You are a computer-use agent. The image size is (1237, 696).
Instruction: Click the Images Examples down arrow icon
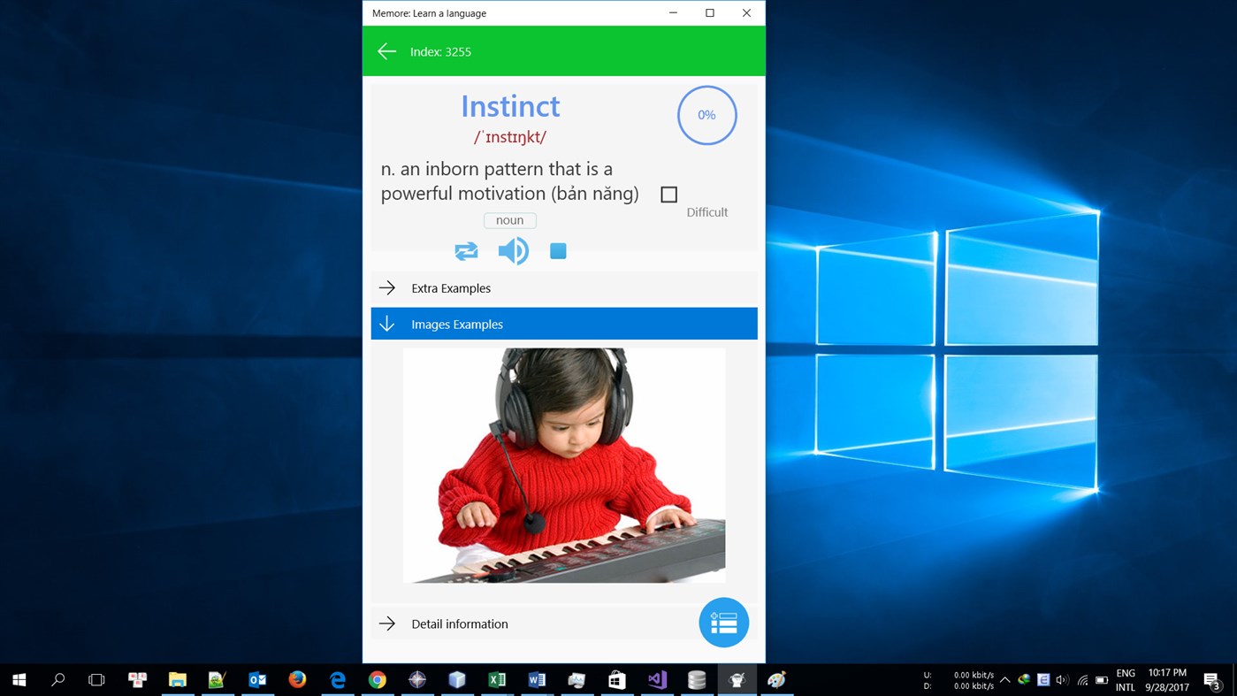(386, 323)
